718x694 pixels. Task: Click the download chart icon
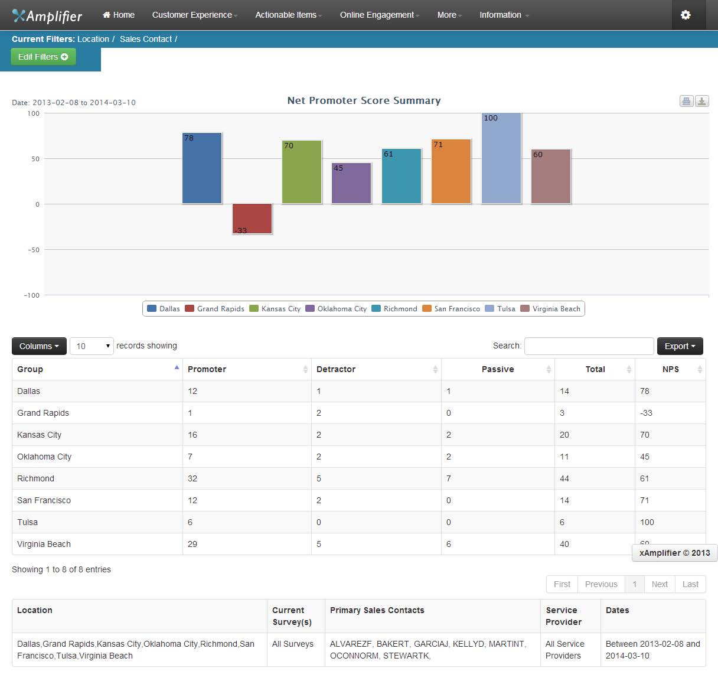click(701, 101)
